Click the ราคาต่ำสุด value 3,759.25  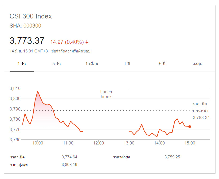(x=172, y=157)
